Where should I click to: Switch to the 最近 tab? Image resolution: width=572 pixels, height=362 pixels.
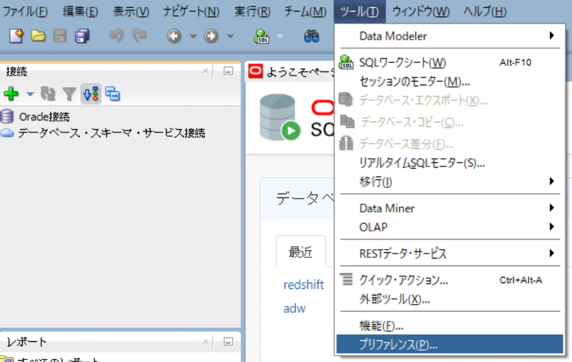pyautogui.click(x=301, y=252)
